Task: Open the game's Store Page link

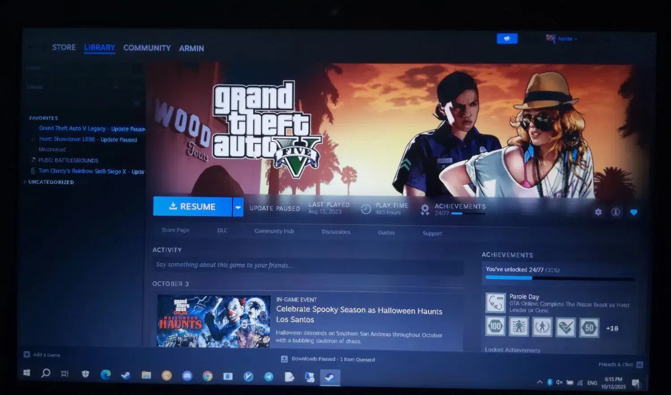Action: click(175, 230)
